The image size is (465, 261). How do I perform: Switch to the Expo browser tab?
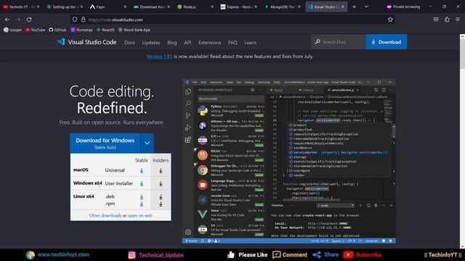[108, 7]
